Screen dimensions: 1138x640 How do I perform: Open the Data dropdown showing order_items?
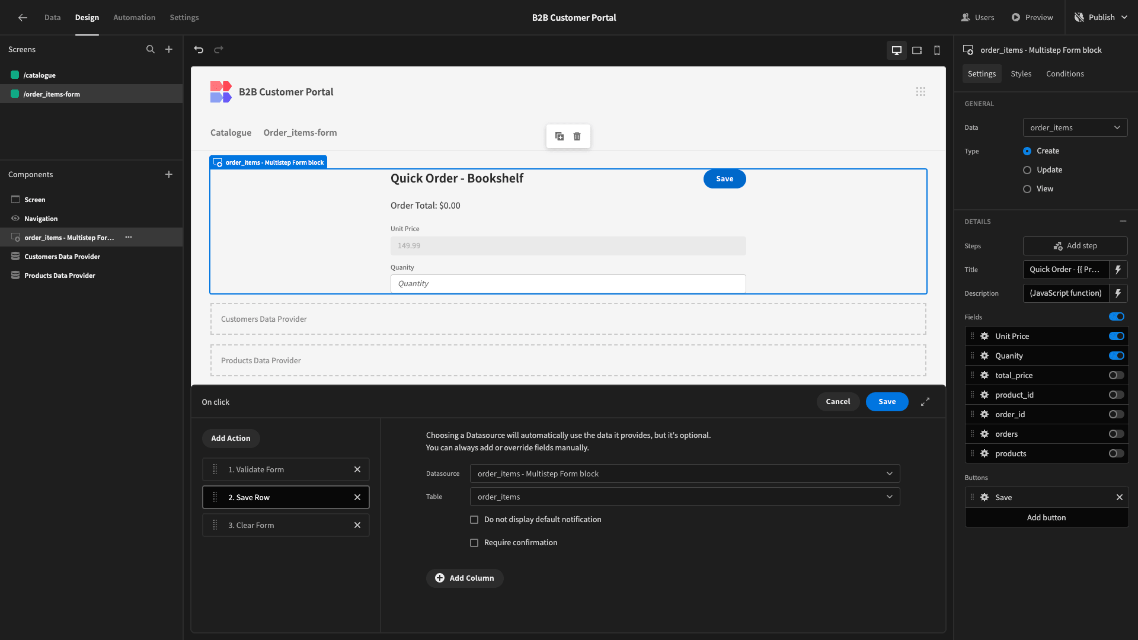point(1076,127)
